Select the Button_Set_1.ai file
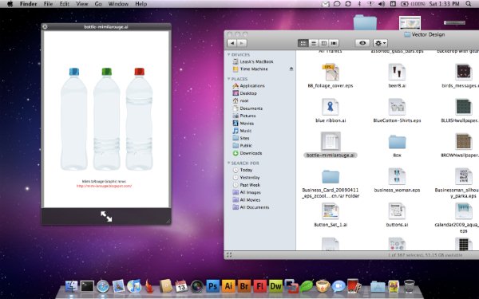 click(331, 214)
